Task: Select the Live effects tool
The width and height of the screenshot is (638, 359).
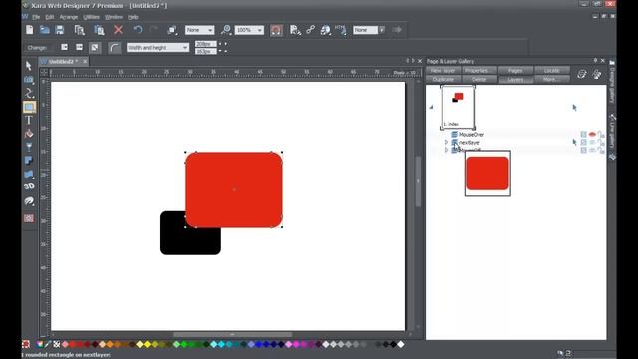Action: tap(29, 201)
